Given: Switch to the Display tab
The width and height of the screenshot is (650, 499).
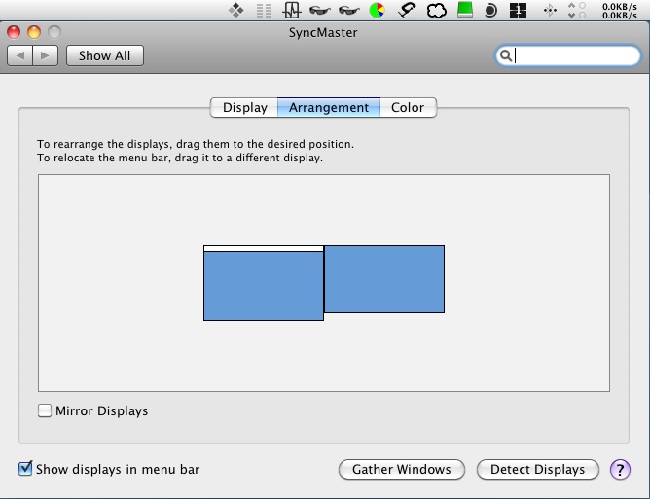Looking at the screenshot, I should 244,108.
